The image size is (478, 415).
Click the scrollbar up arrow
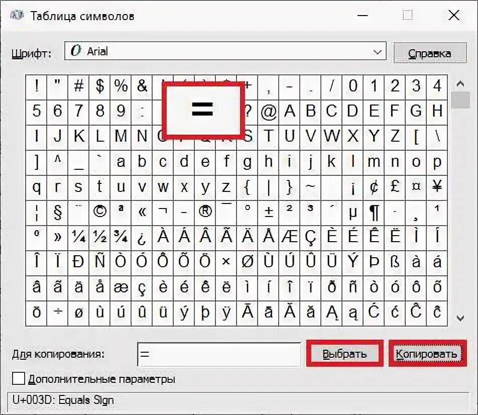click(460, 83)
